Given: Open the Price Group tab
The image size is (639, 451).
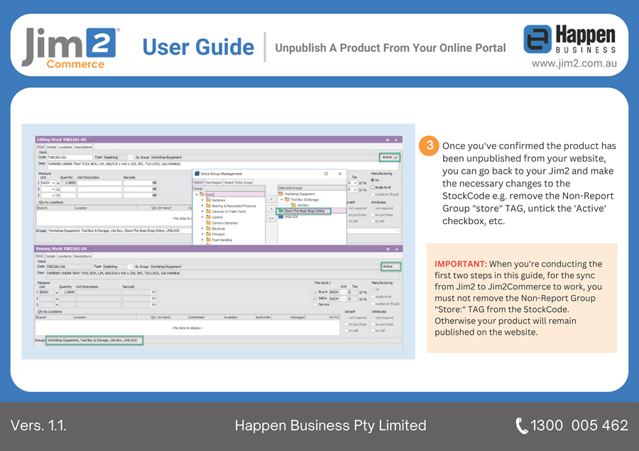Looking at the screenshot, I should 244,182.
